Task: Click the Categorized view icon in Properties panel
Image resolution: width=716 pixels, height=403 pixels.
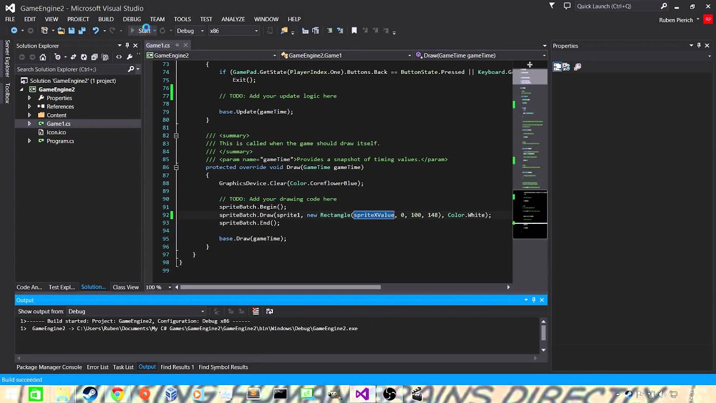Action: pyautogui.click(x=557, y=67)
